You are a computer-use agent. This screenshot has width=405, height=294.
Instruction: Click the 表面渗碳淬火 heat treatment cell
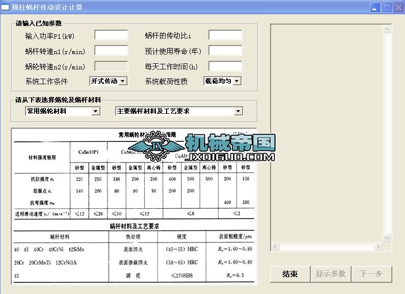click(x=133, y=262)
